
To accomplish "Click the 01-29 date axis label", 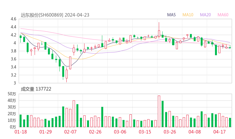I will [x=45, y=132].
